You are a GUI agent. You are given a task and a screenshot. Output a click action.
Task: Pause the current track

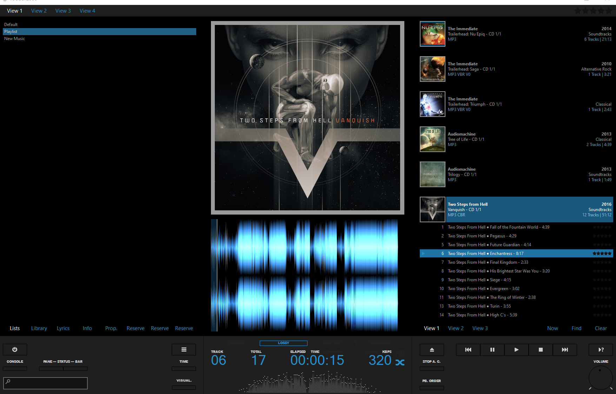(492, 349)
